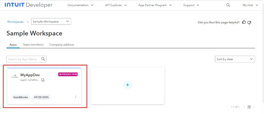Click the QuickBooks tag on MyAppDev

point(21,97)
